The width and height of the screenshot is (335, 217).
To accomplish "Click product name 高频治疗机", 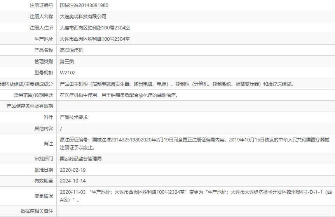I will 72,50.
